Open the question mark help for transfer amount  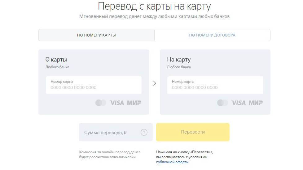[144, 132]
